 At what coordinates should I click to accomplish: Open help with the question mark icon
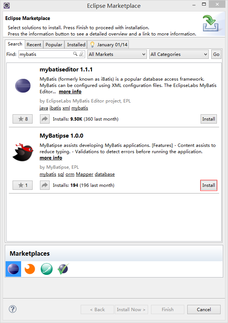[x=13, y=309]
